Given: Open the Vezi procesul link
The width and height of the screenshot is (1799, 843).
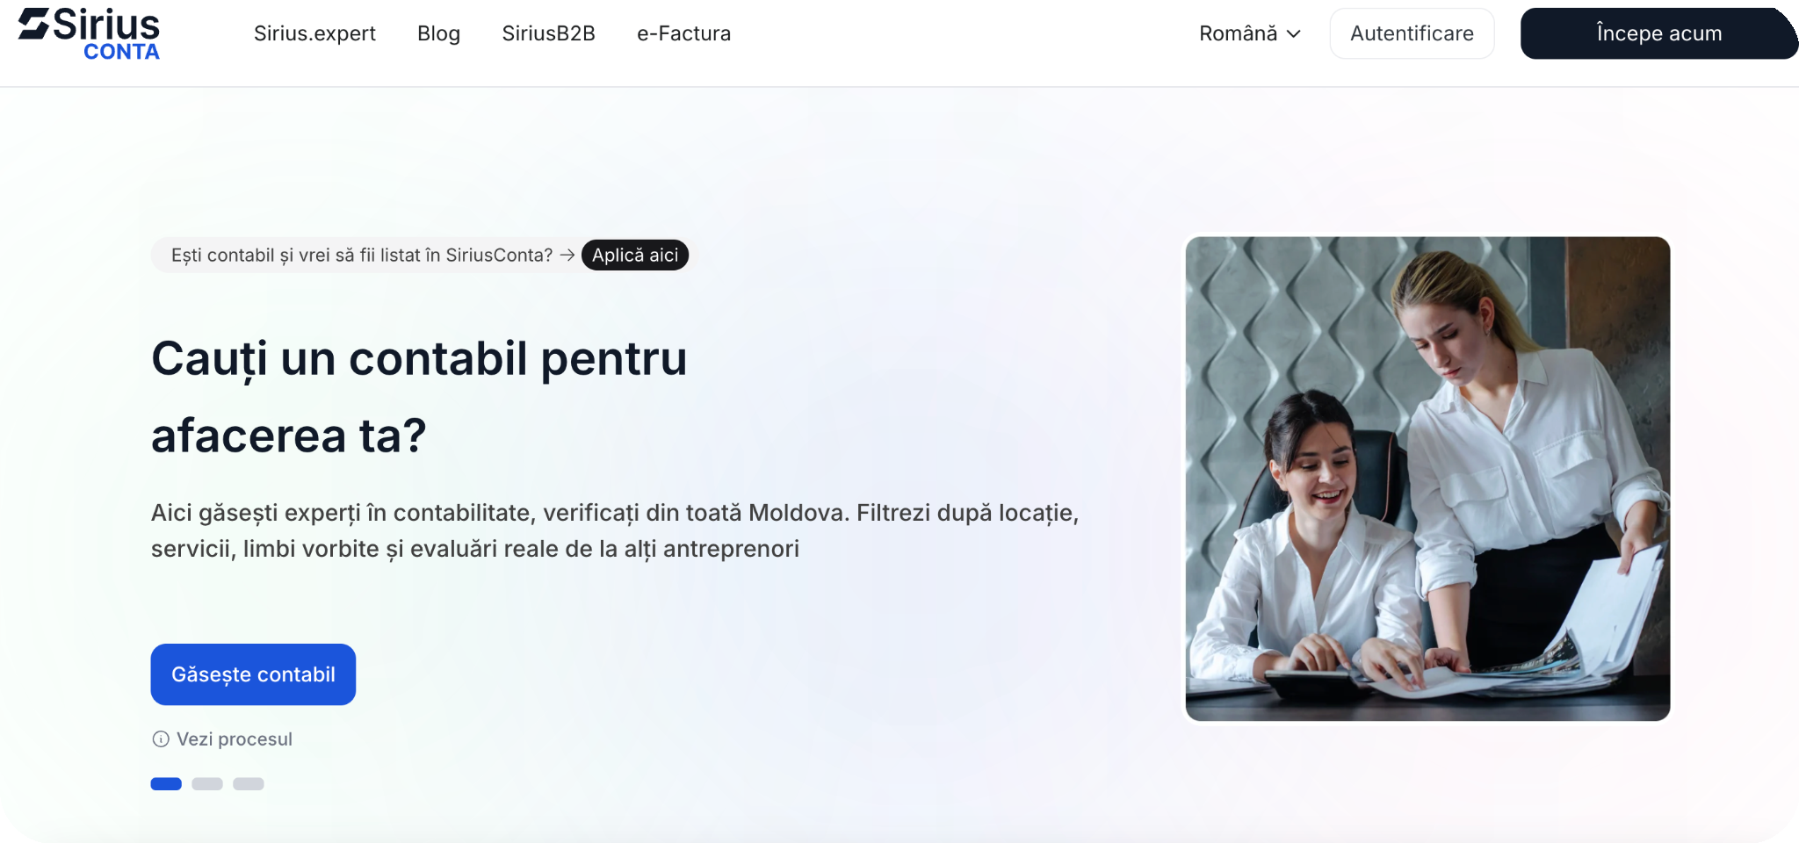Looking at the screenshot, I should tap(235, 739).
